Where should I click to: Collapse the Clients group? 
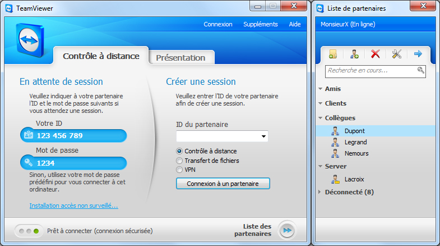[x=320, y=103]
